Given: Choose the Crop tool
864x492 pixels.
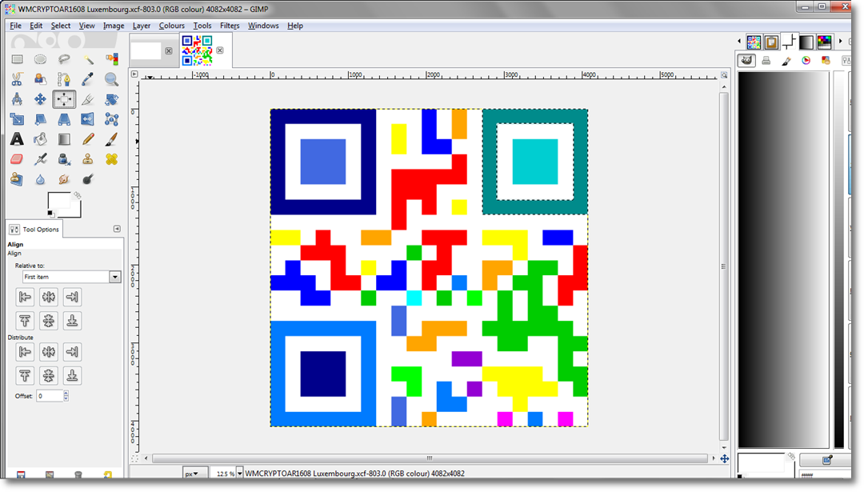Looking at the screenshot, I should tap(88, 99).
